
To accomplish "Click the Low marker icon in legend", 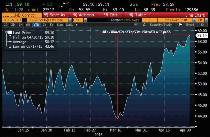I will click(10, 46).
